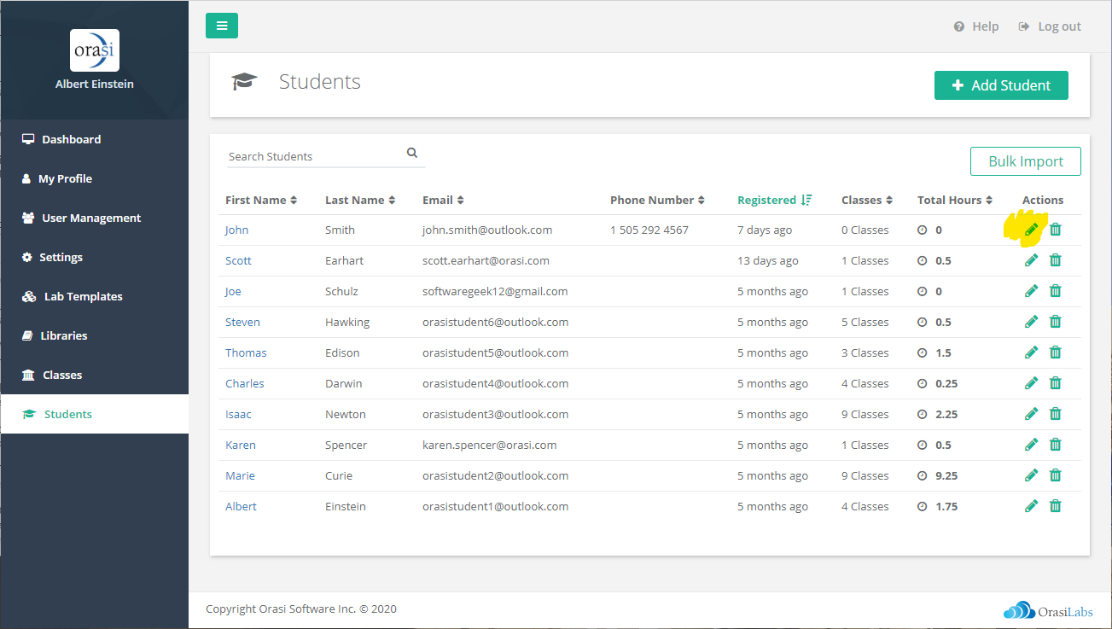This screenshot has width=1112, height=629.
Task: Delete Marie Curie using trash icon
Action: [1056, 475]
